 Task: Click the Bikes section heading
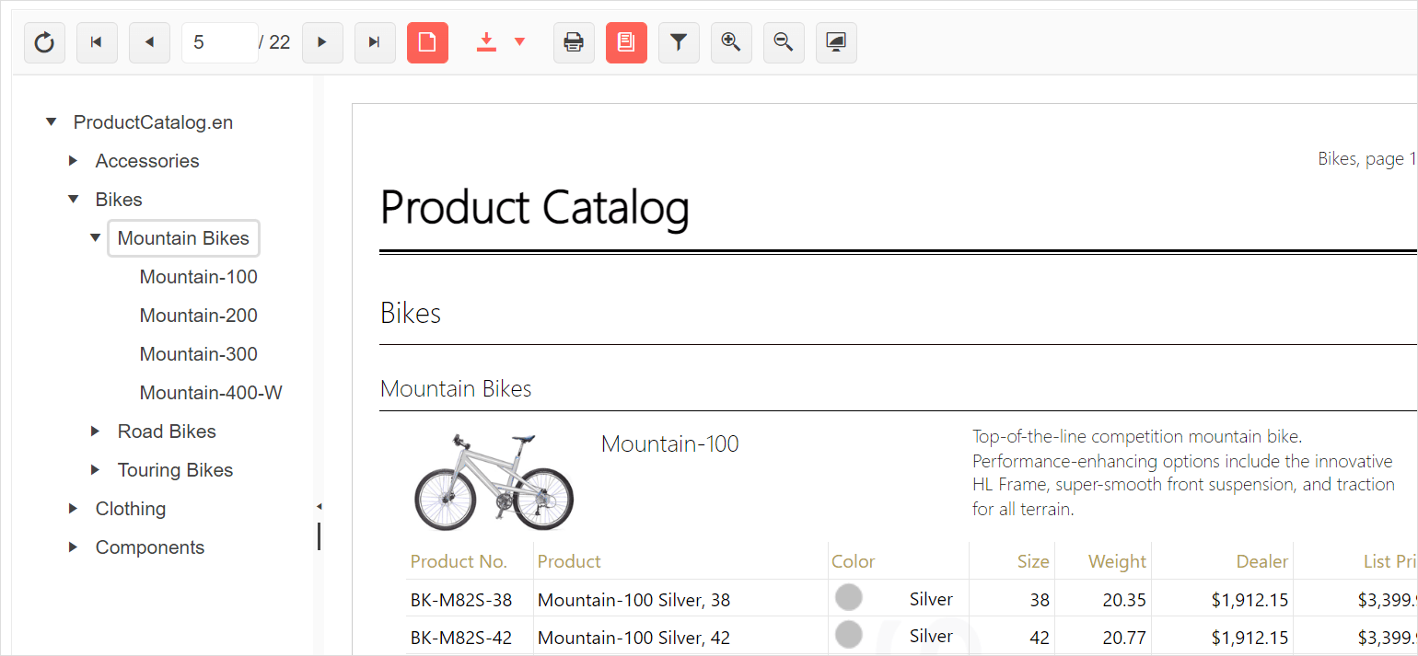click(411, 314)
